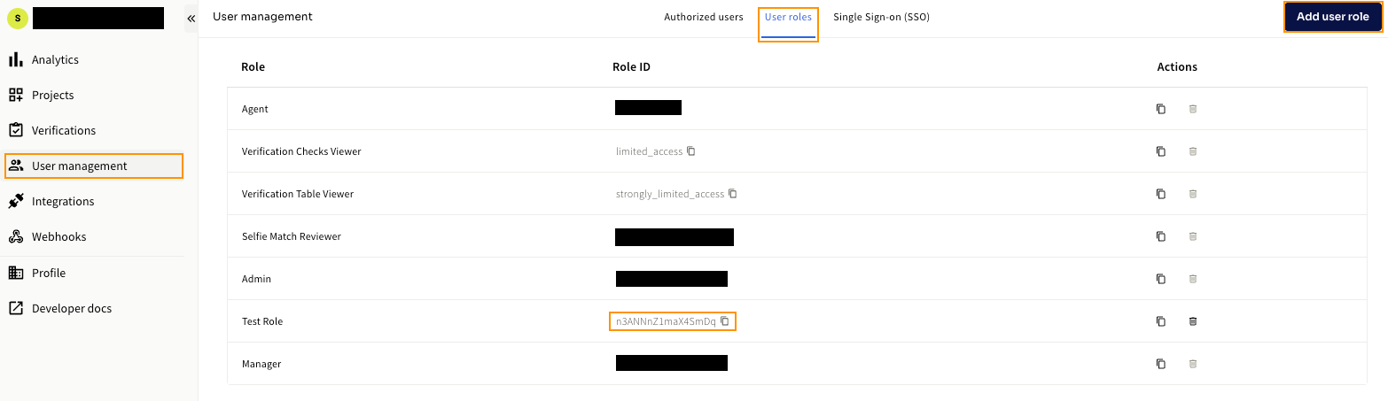Duplicate the Manager role

click(1161, 364)
